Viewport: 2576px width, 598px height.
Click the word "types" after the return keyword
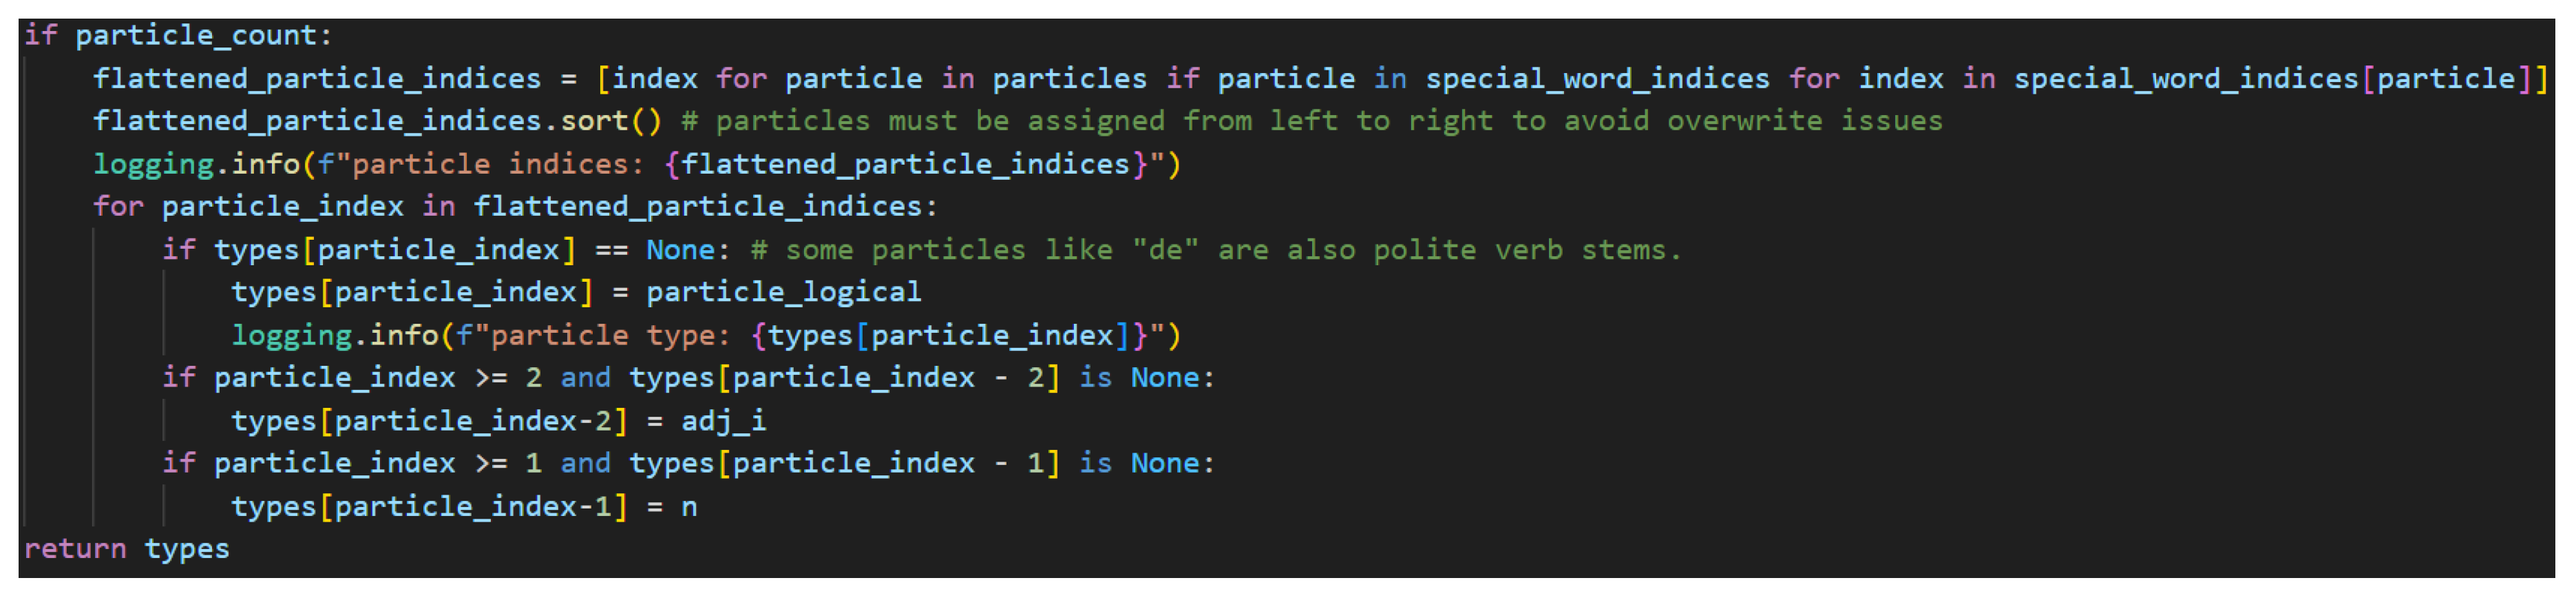point(187,549)
